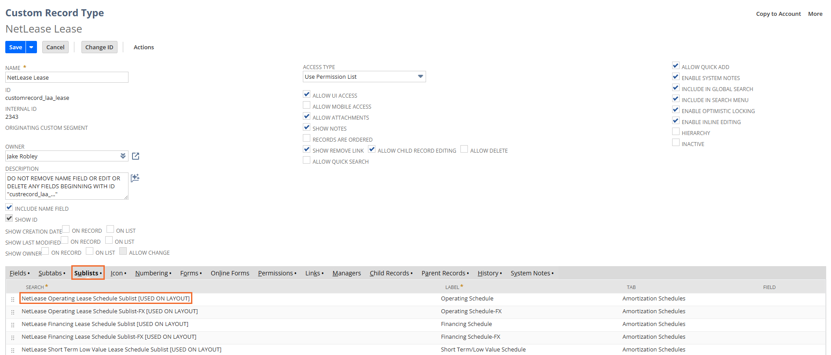Image resolution: width=831 pixels, height=355 pixels.
Task: Uncheck Enable Inline Editing
Action: pyautogui.click(x=676, y=121)
